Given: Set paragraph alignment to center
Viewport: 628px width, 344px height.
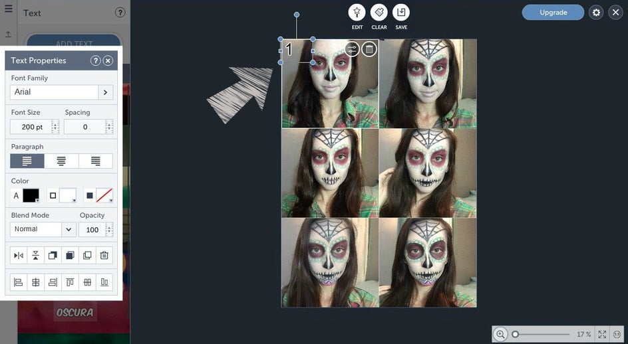Looking at the screenshot, I should click(61, 161).
